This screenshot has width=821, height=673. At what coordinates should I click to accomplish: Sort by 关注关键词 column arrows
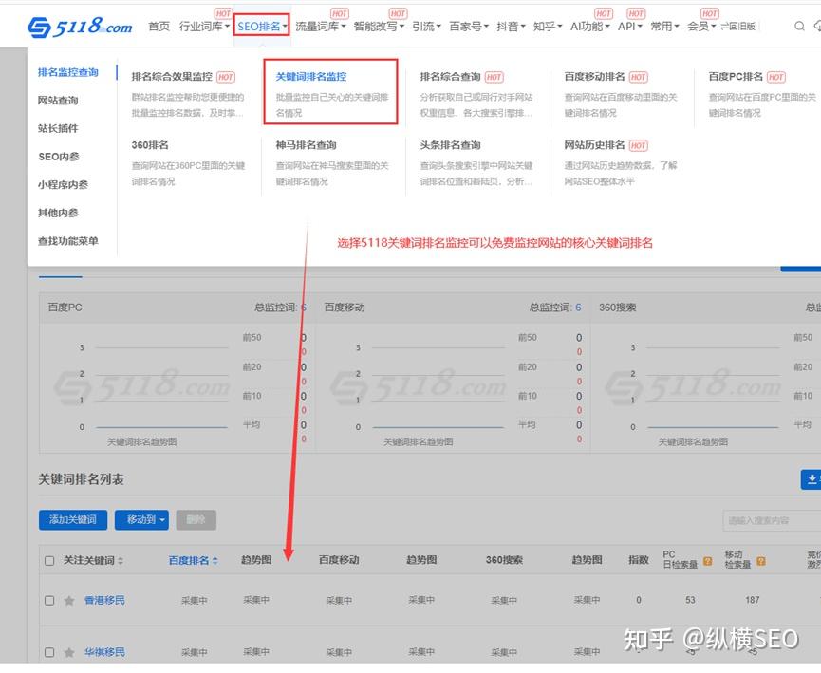(x=121, y=560)
